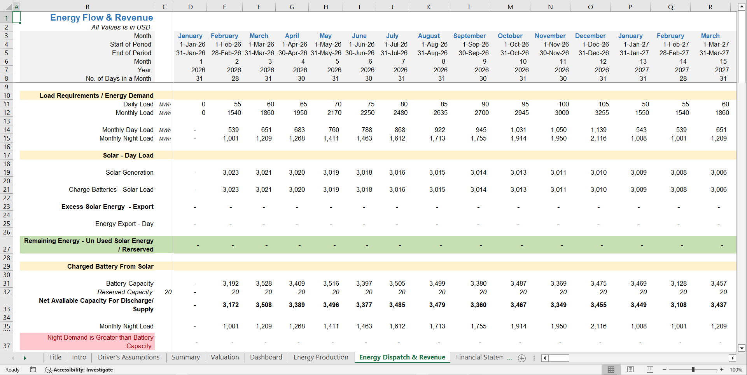Open the Energy Production sheet
747x375 pixels.
click(x=321, y=357)
